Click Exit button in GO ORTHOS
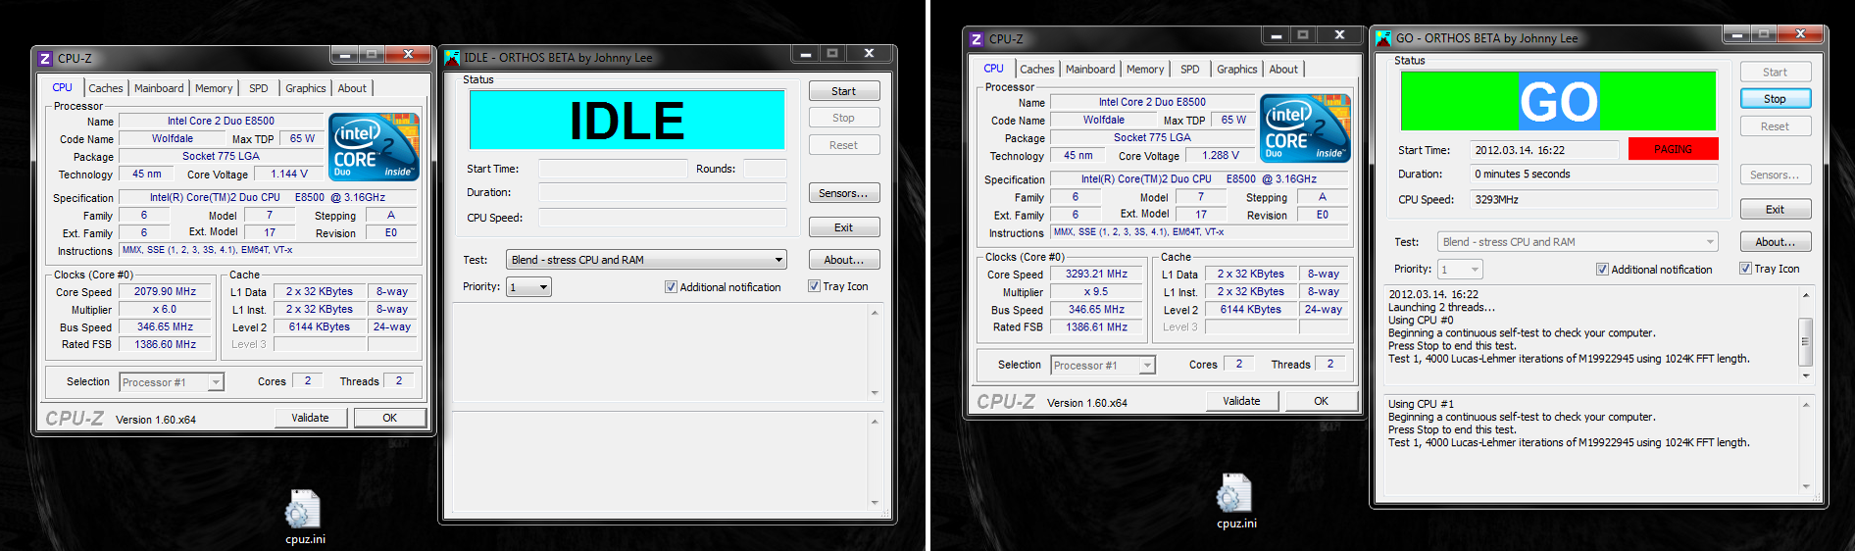This screenshot has width=1855, height=551. 1776,210
